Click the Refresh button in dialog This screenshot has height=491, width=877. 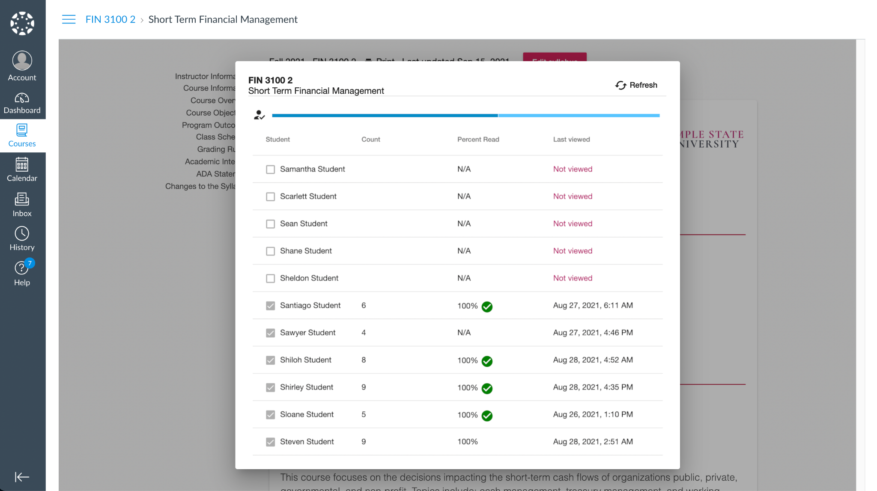click(x=636, y=85)
